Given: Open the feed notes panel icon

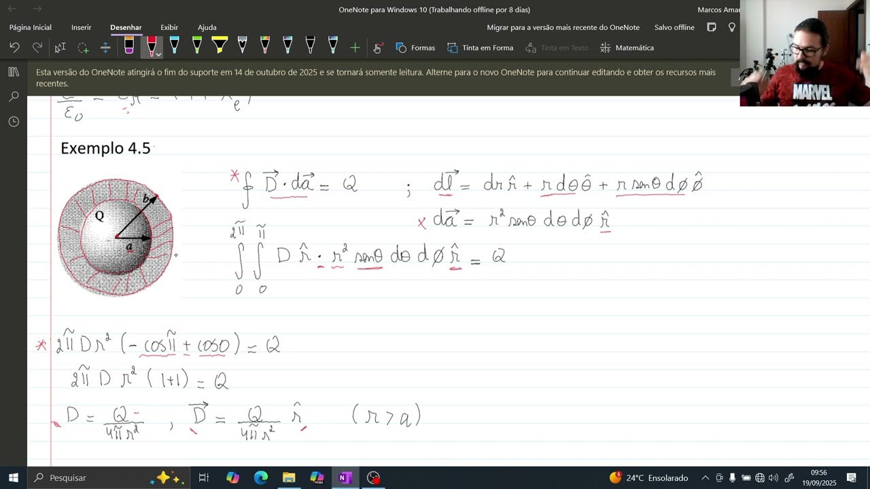Looking at the screenshot, I should [x=712, y=27].
